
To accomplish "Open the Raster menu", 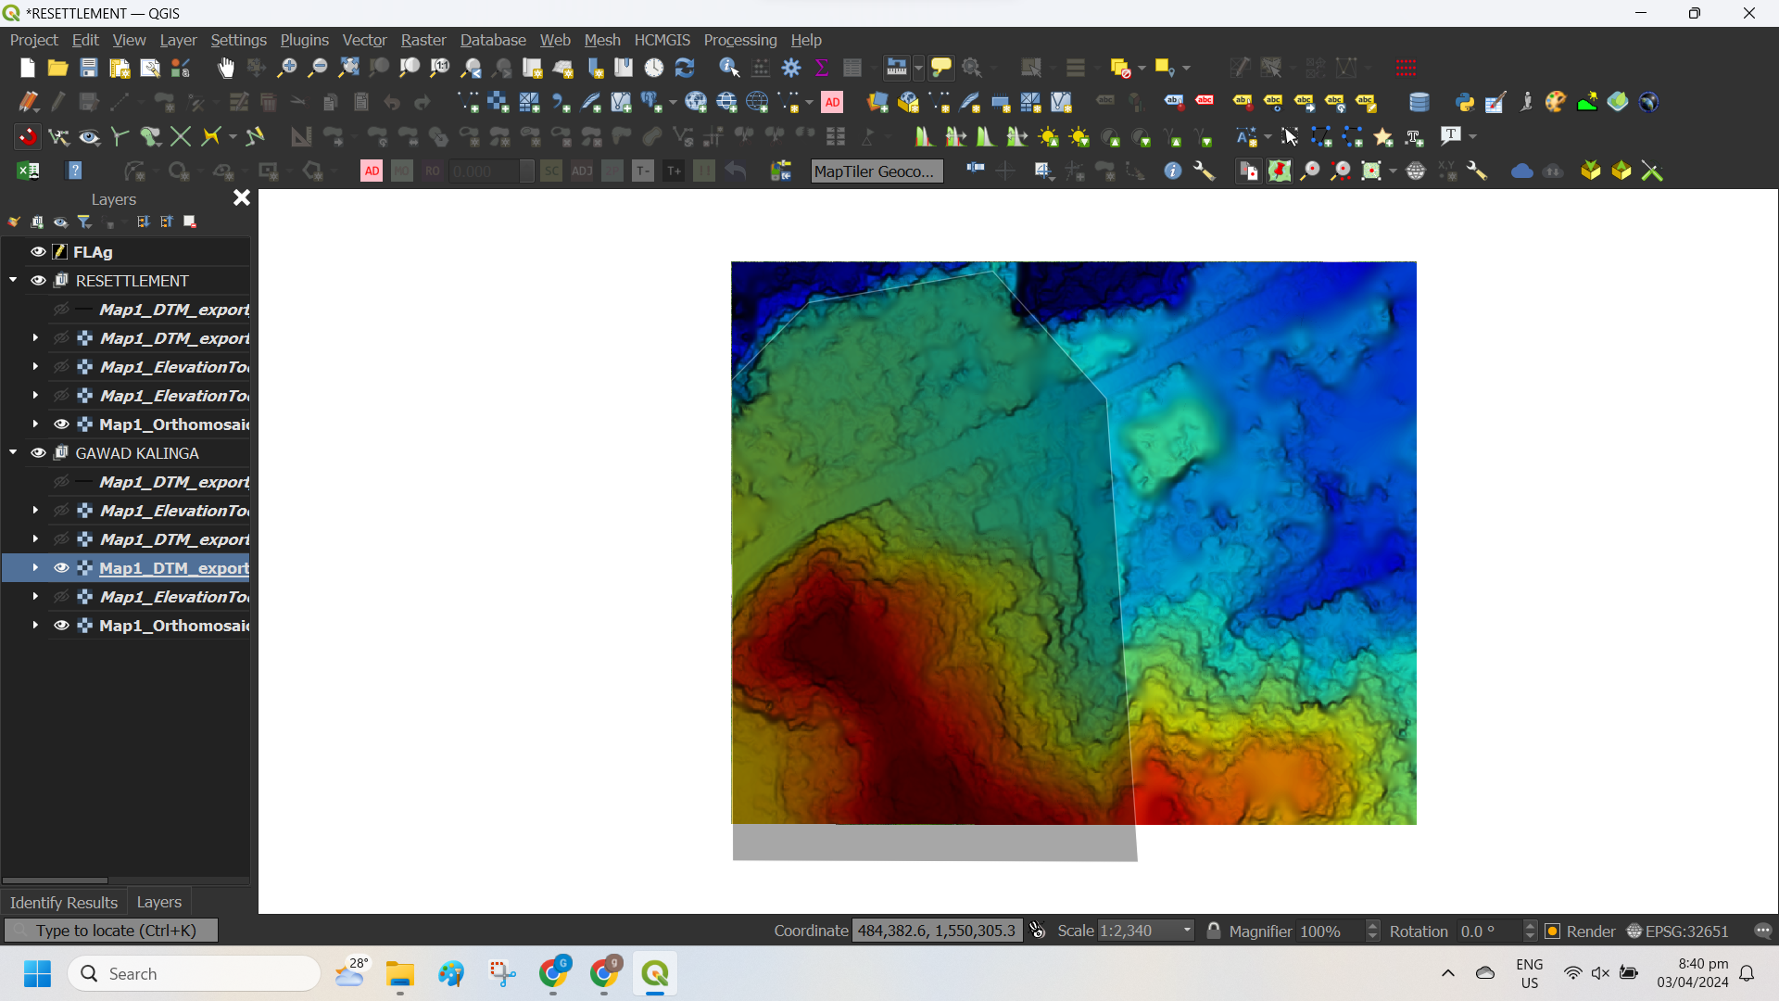I will (x=423, y=40).
